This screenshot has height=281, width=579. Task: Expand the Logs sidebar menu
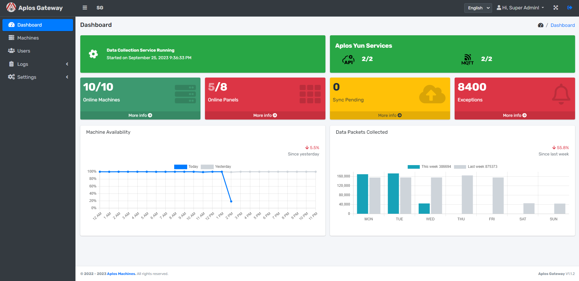coord(38,64)
